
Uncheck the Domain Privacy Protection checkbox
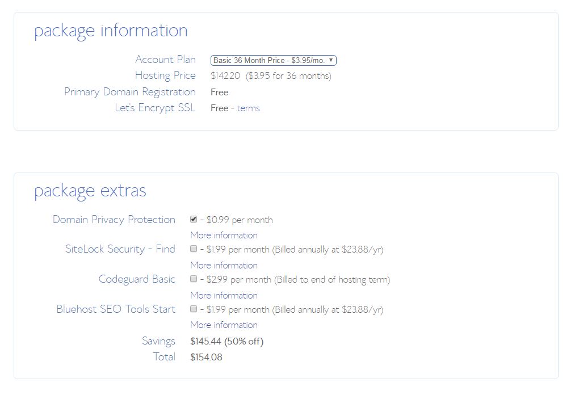point(194,219)
